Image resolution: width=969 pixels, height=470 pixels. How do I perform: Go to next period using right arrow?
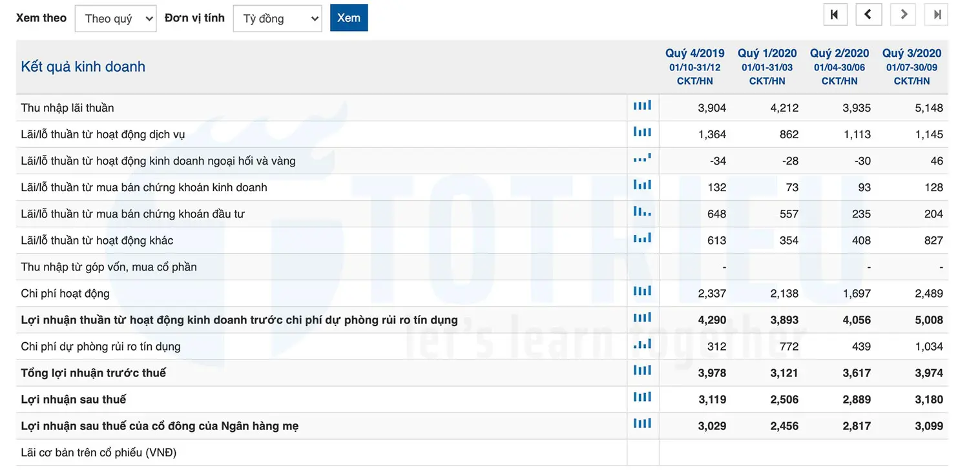point(903,15)
